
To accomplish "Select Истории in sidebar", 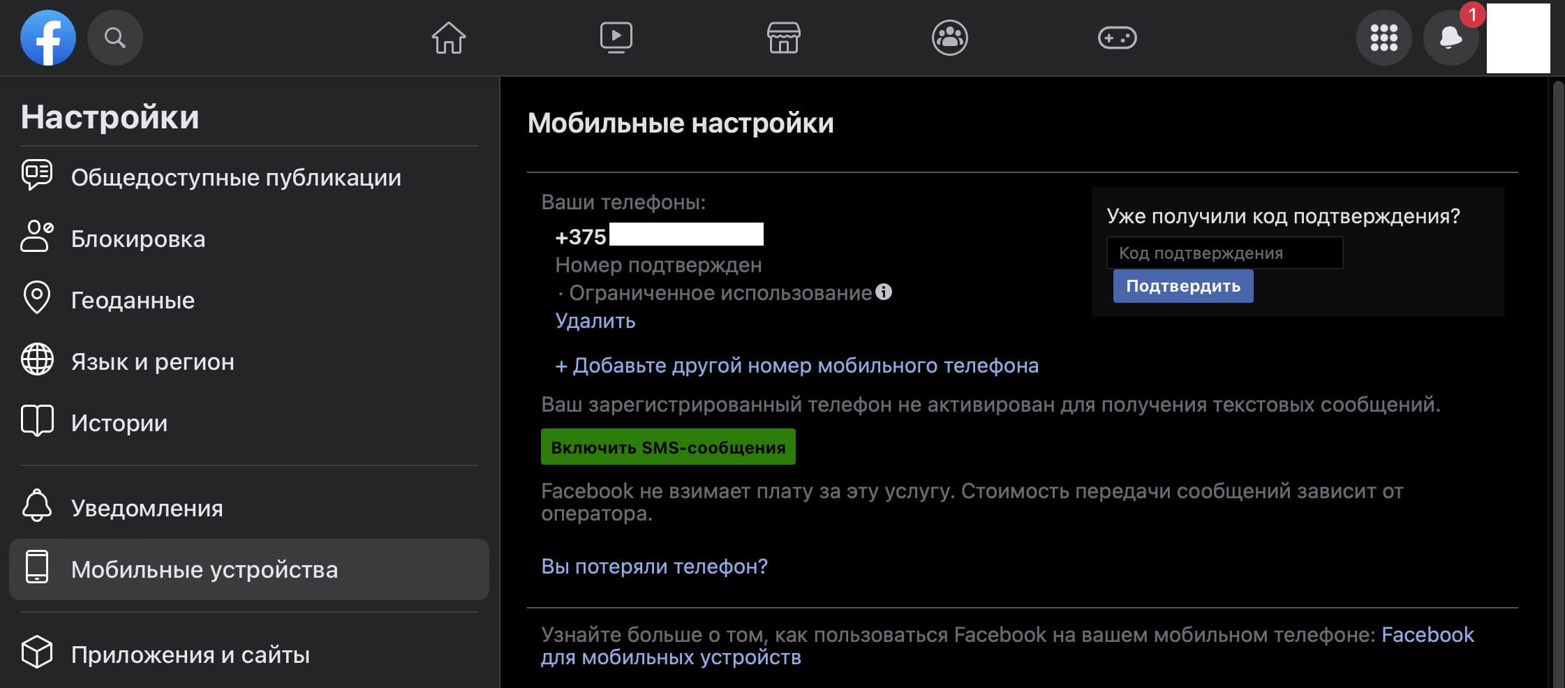I will click(249, 423).
